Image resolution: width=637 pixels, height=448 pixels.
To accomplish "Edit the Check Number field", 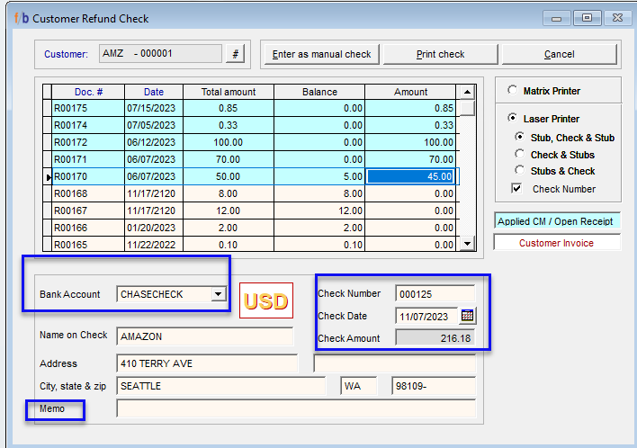I will (x=435, y=293).
